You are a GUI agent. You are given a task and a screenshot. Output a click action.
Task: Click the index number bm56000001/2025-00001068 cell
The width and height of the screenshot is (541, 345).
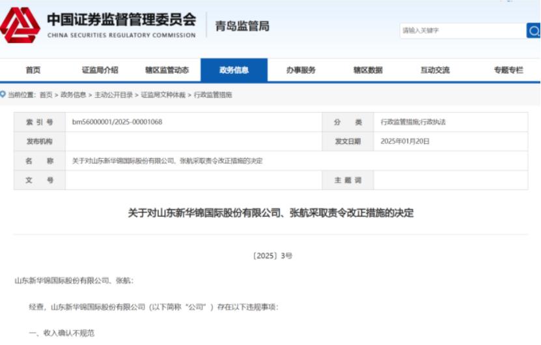coord(117,122)
